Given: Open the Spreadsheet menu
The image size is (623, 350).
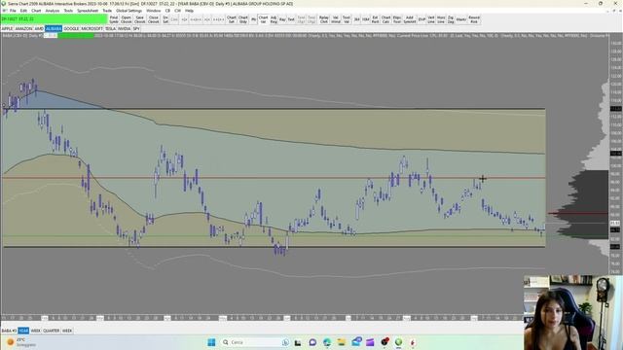Looking at the screenshot, I should (x=88, y=11).
